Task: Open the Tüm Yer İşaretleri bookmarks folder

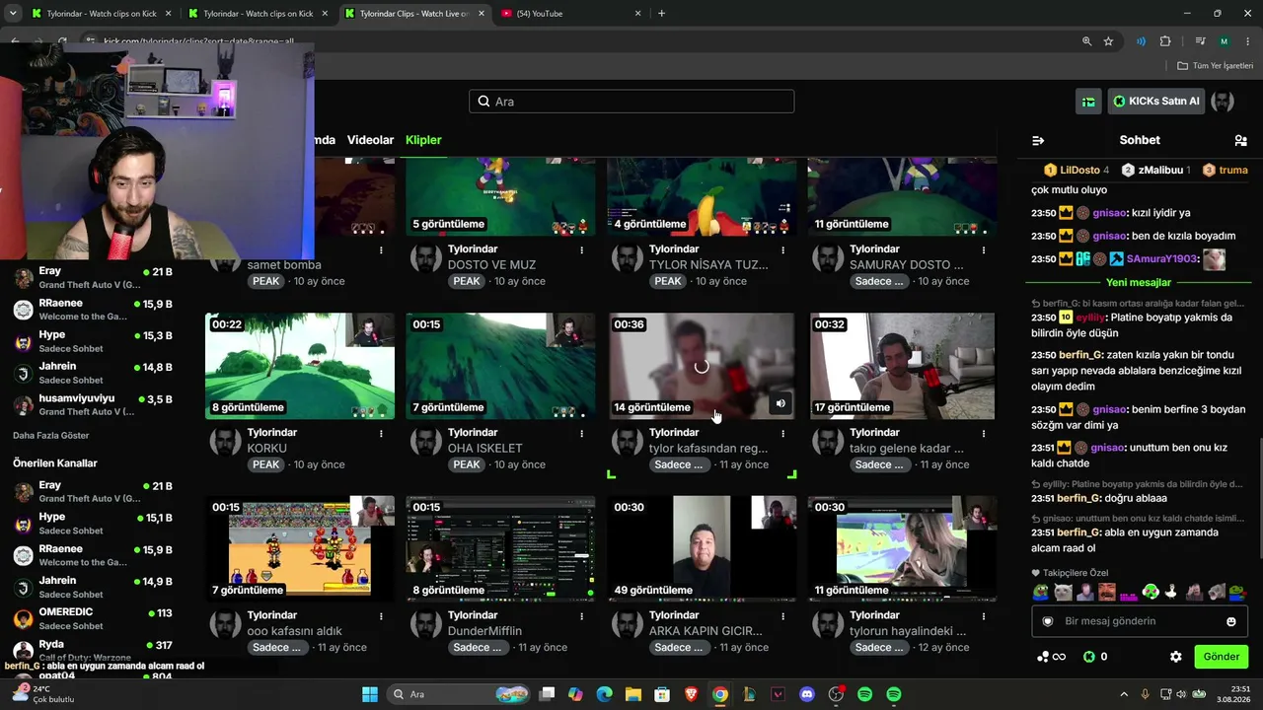Action: [1215, 66]
